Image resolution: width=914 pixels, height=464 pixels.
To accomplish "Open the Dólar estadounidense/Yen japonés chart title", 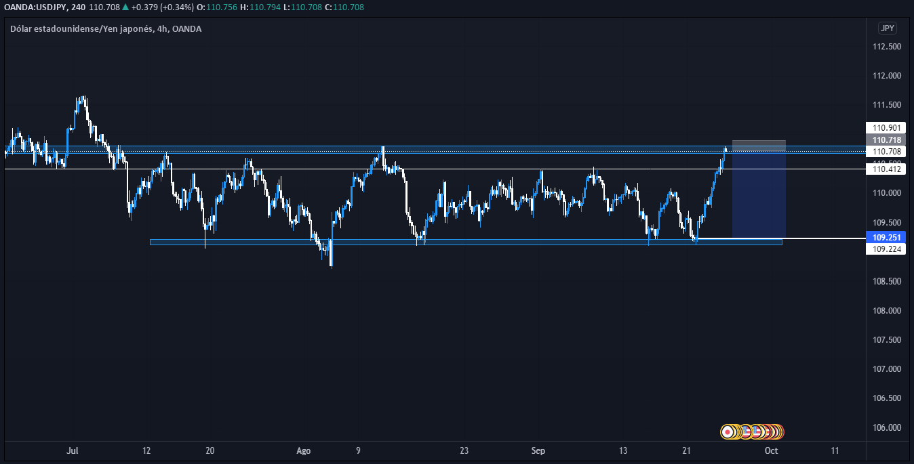I will coord(105,28).
